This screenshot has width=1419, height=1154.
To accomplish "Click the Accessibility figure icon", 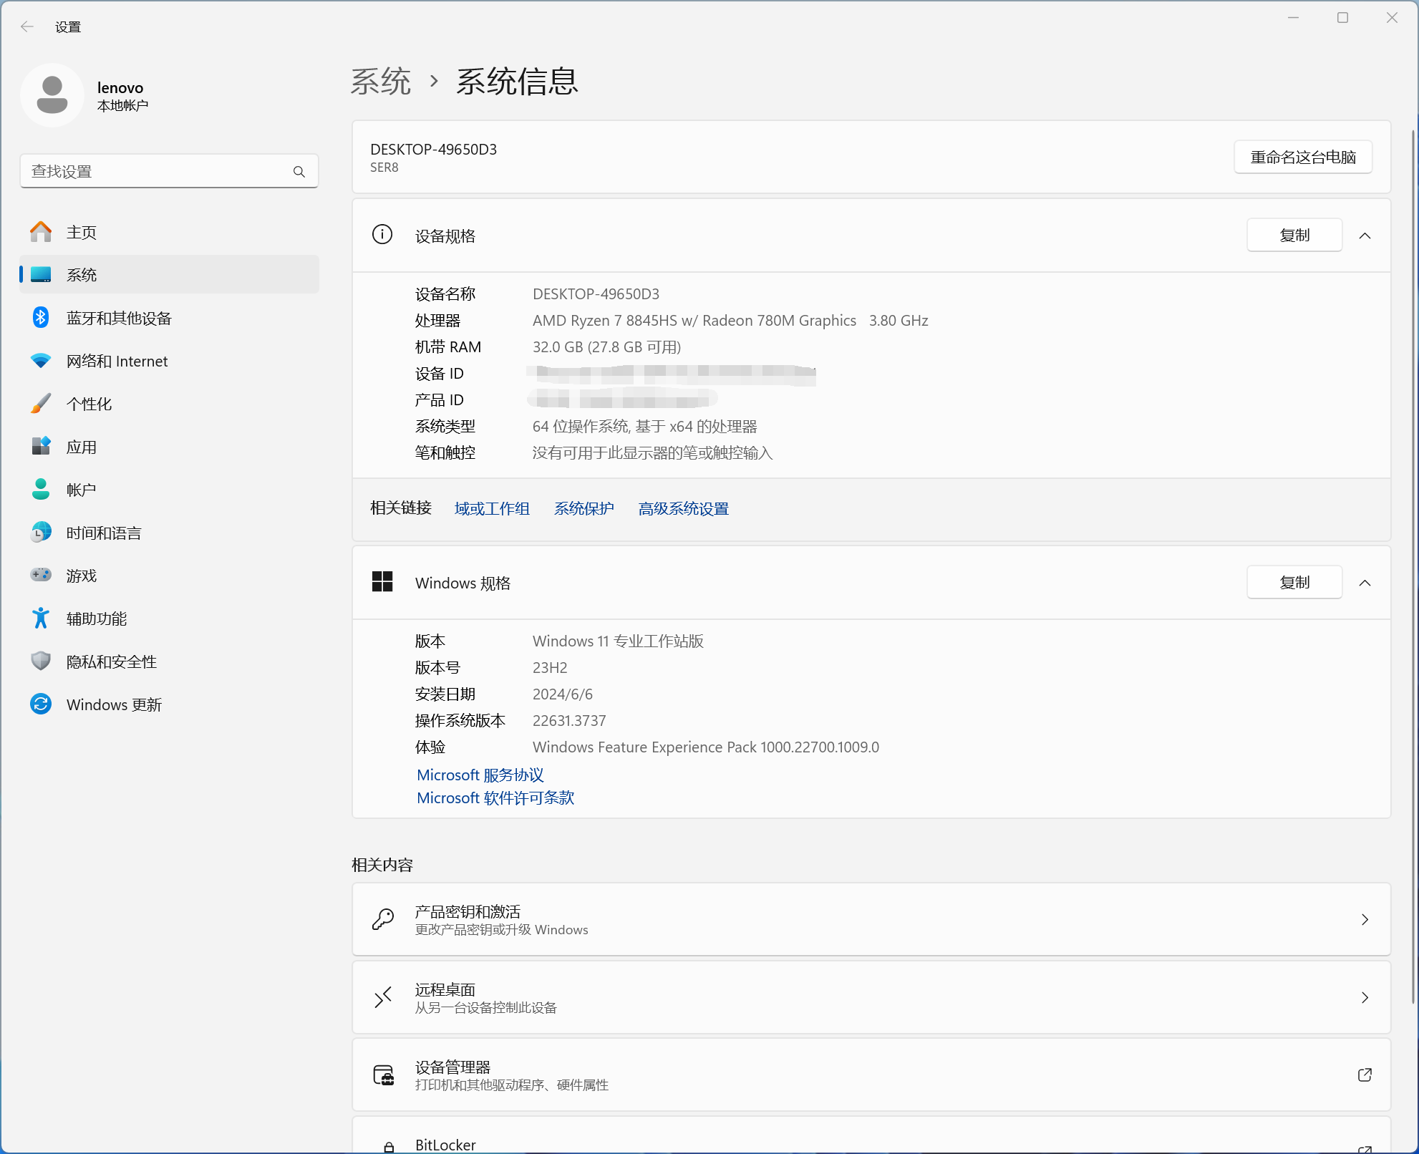I will pyautogui.click(x=41, y=619).
